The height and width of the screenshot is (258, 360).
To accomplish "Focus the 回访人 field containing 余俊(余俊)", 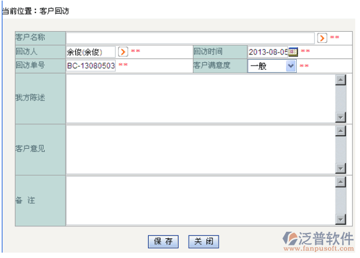I will pos(91,52).
